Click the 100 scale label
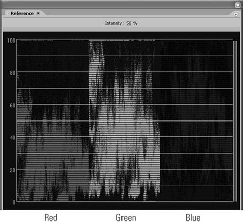Screen dimensions: 243x222 tap(11, 41)
